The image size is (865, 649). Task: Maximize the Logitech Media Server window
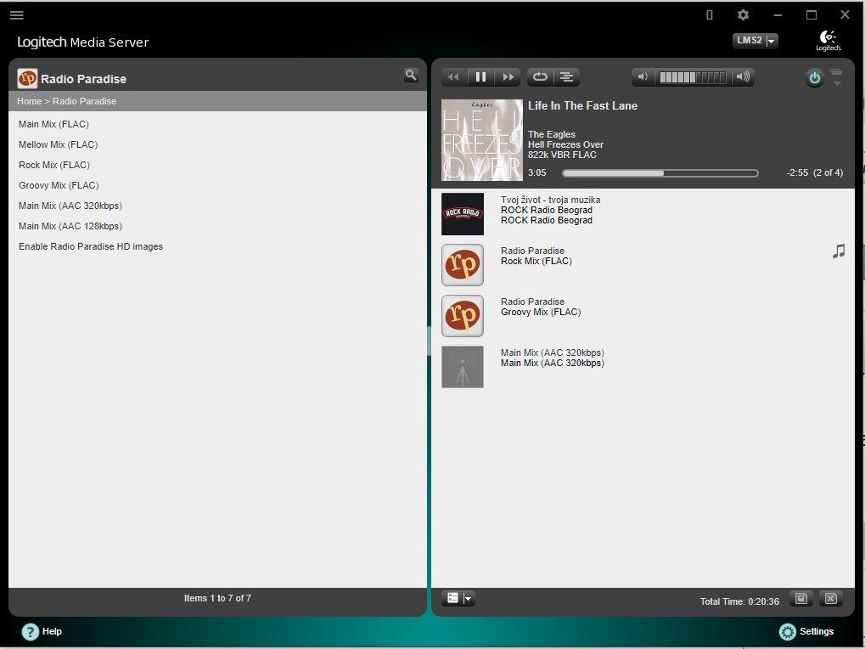pos(812,15)
